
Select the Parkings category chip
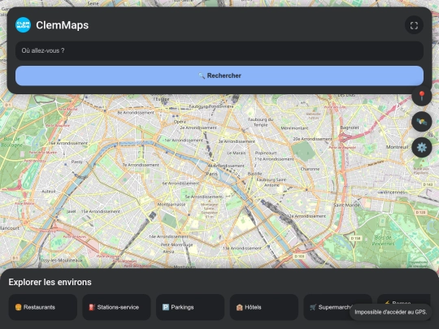[x=190, y=307]
